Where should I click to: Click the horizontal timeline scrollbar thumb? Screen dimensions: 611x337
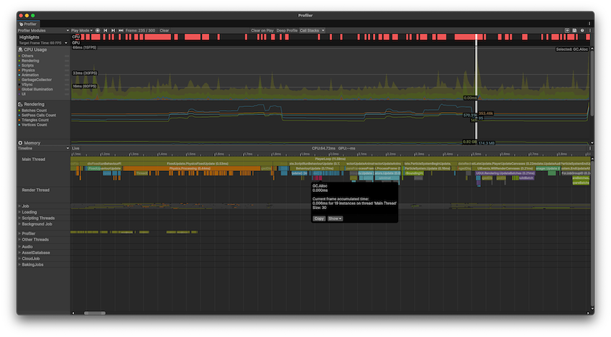coord(94,313)
